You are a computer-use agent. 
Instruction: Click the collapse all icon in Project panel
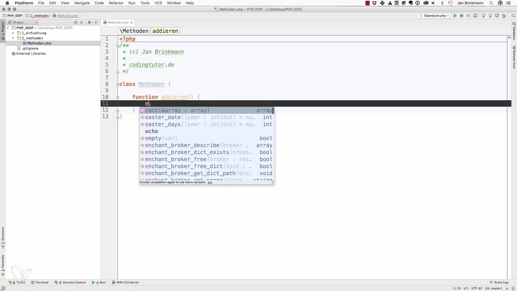tap(82, 22)
